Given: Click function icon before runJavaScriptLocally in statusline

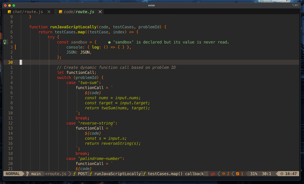Looking at the screenshot, I should point(91,174).
